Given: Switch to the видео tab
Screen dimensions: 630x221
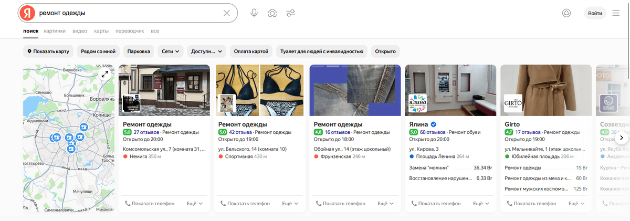Looking at the screenshot, I should [x=80, y=31].
